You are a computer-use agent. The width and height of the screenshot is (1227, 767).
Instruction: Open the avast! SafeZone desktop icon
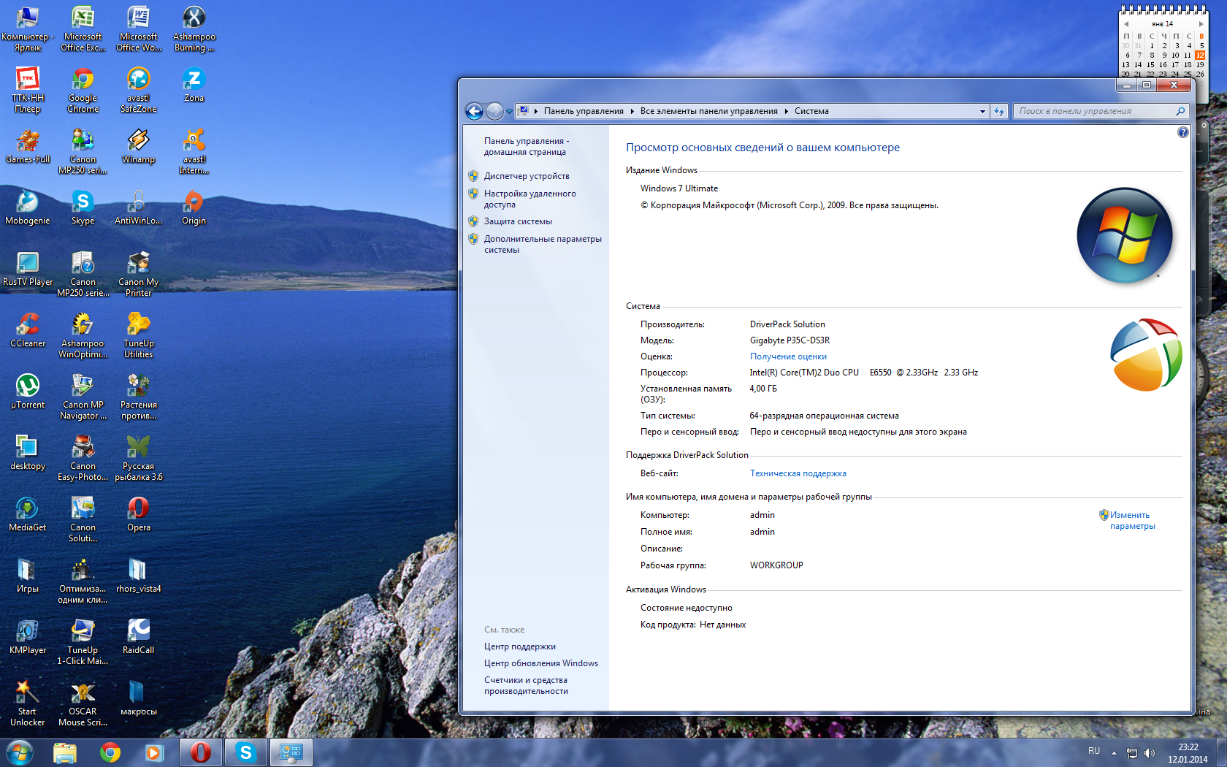pos(138,91)
